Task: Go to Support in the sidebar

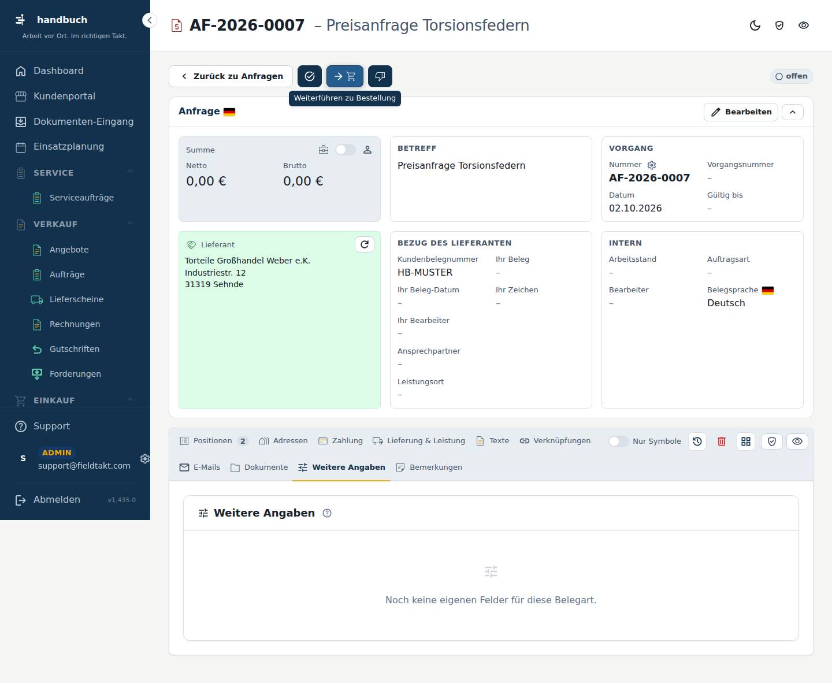Action: pos(75,426)
